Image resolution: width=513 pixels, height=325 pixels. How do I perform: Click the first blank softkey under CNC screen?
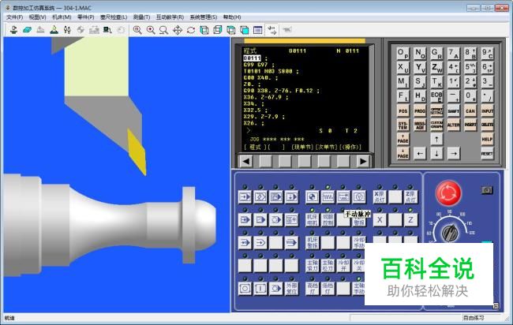click(265, 161)
